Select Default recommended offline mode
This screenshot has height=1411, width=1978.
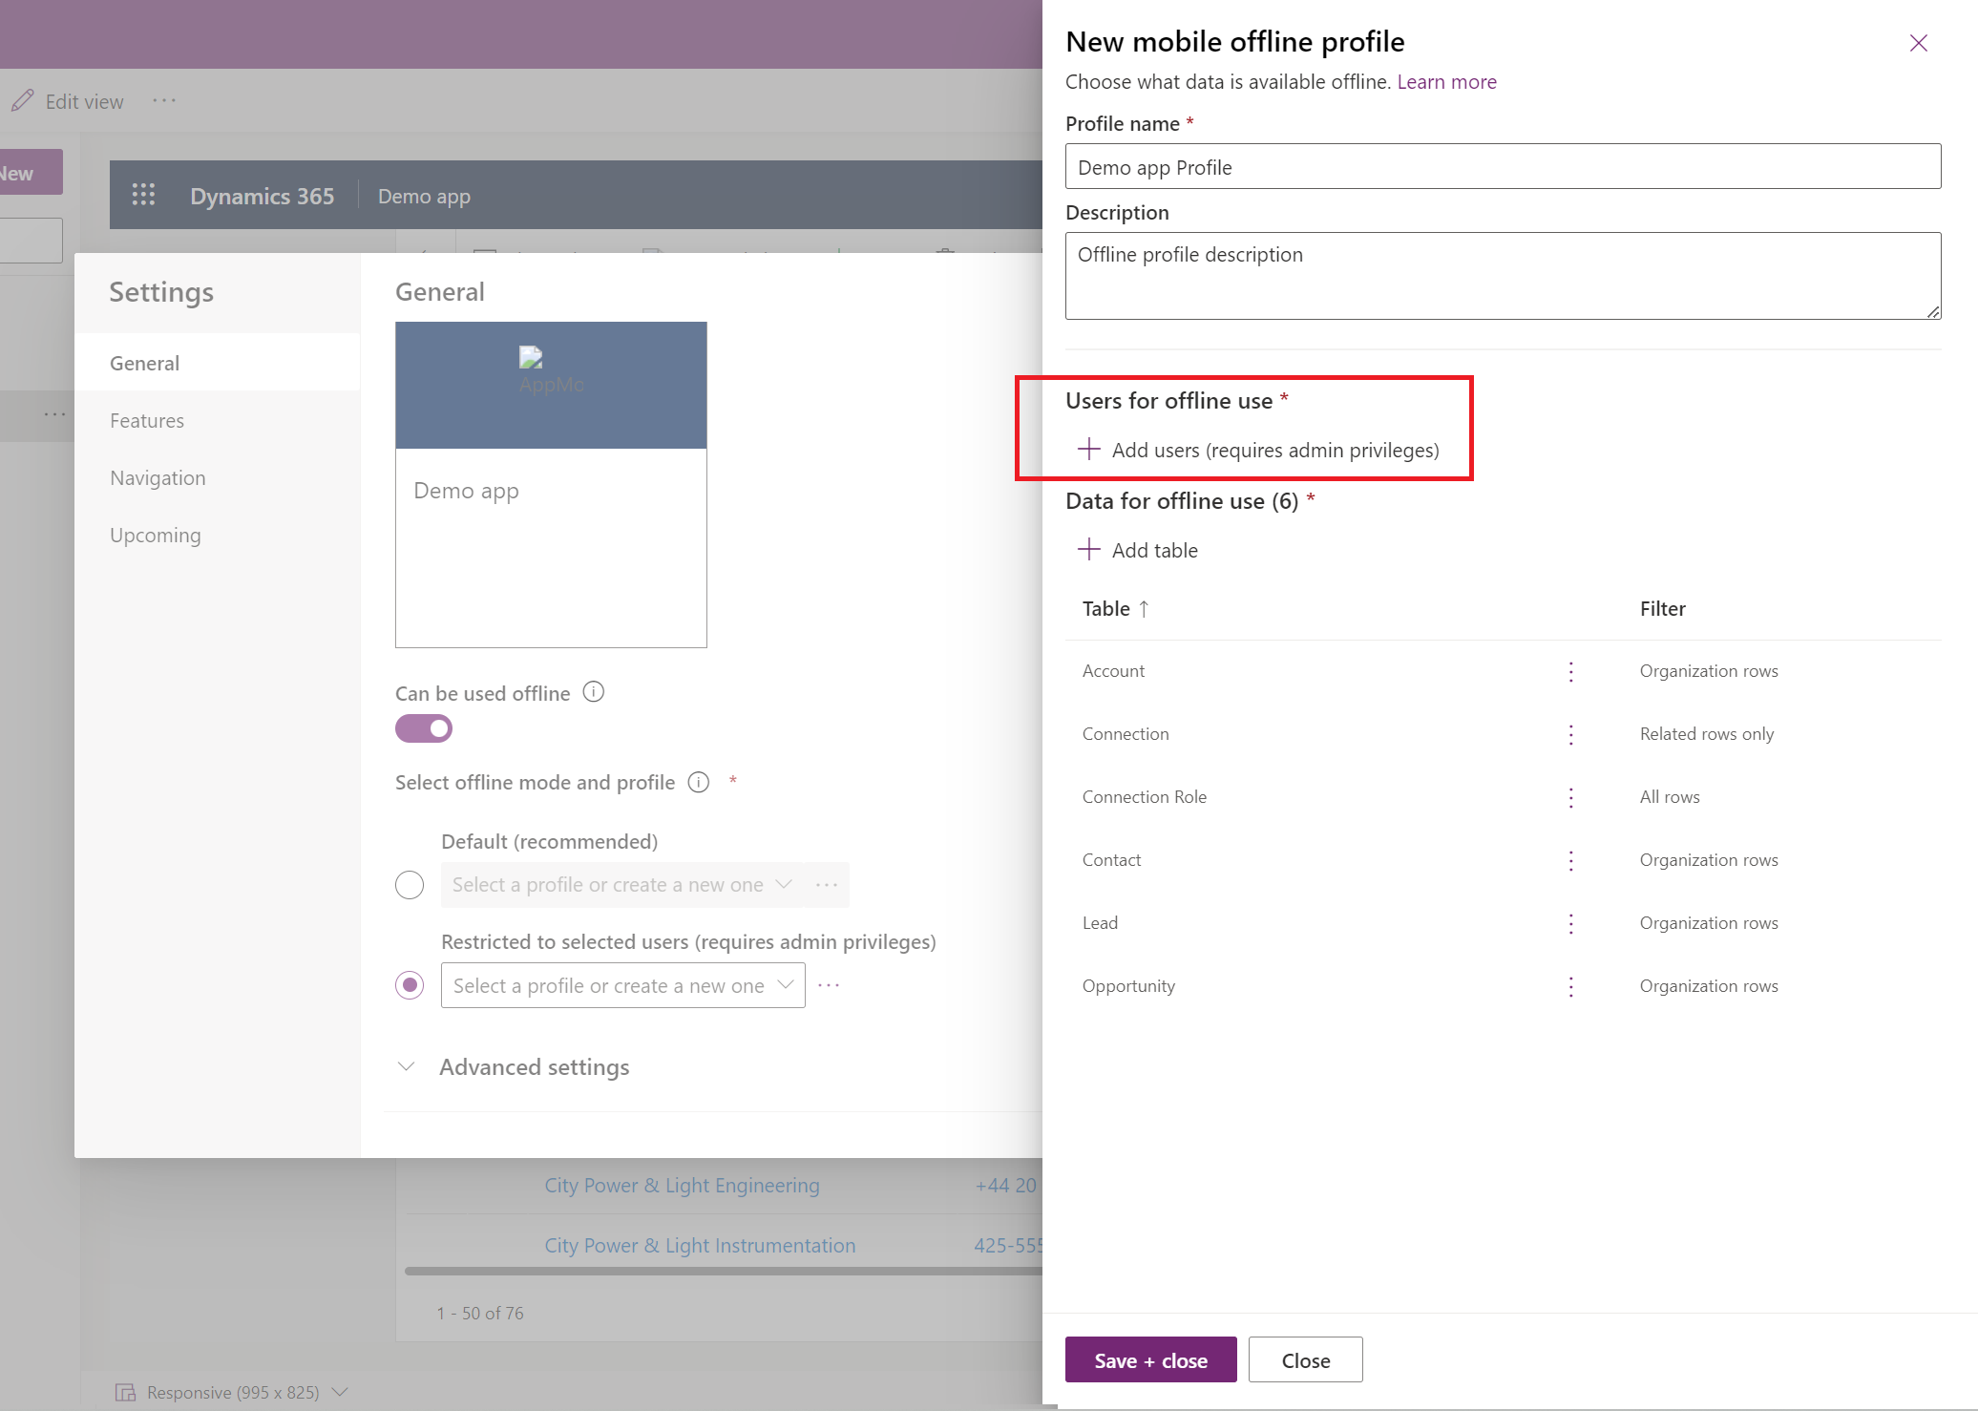point(410,884)
